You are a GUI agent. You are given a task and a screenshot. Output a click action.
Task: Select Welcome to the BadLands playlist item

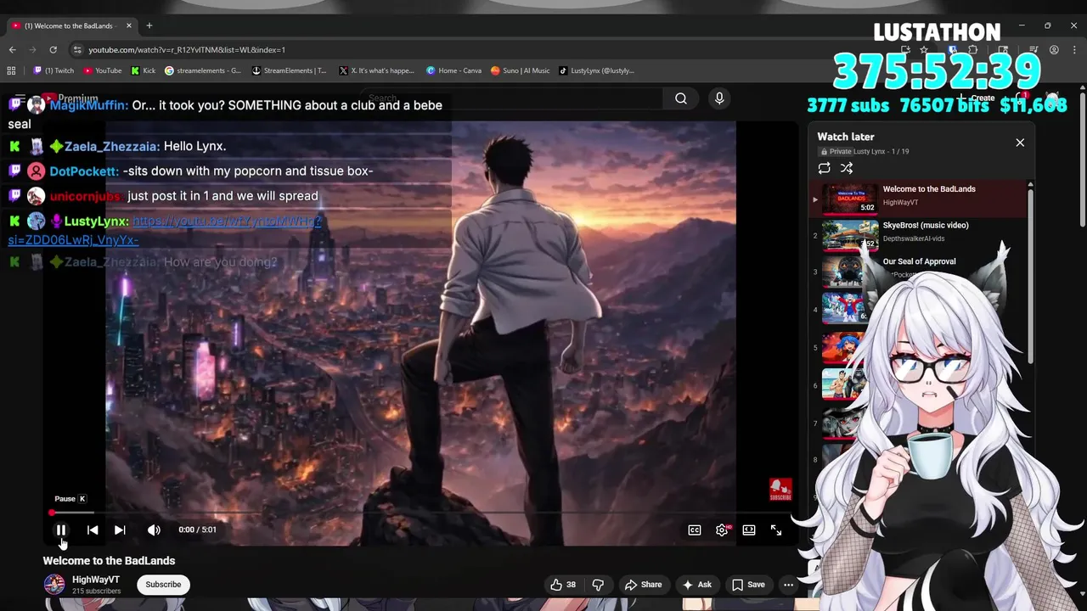click(x=917, y=199)
